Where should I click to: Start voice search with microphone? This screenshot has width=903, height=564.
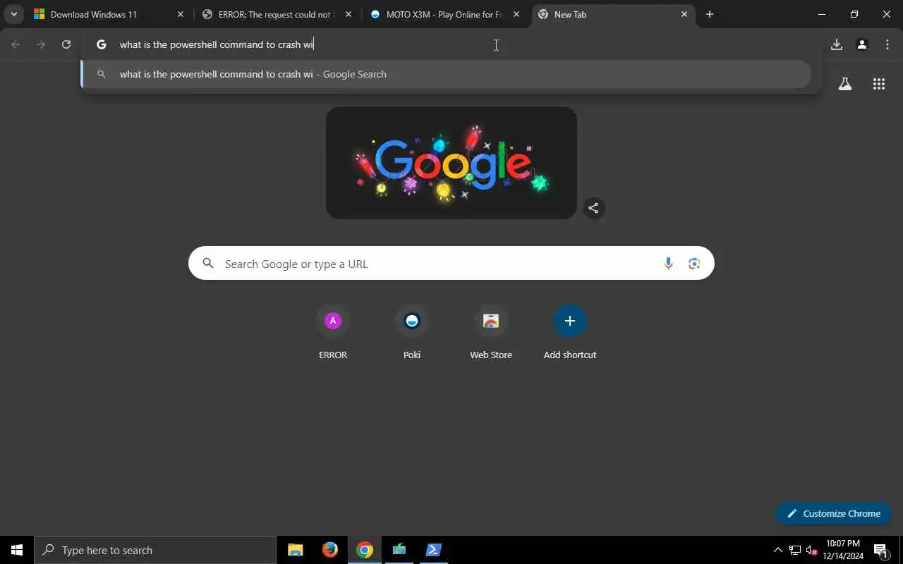click(x=668, y=264)
